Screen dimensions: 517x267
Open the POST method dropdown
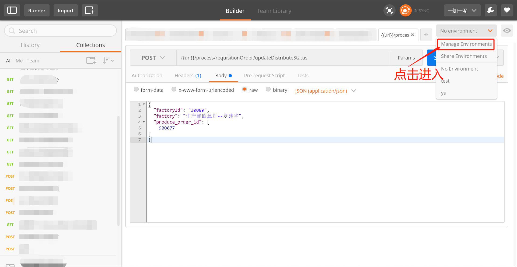coord(153,58)
